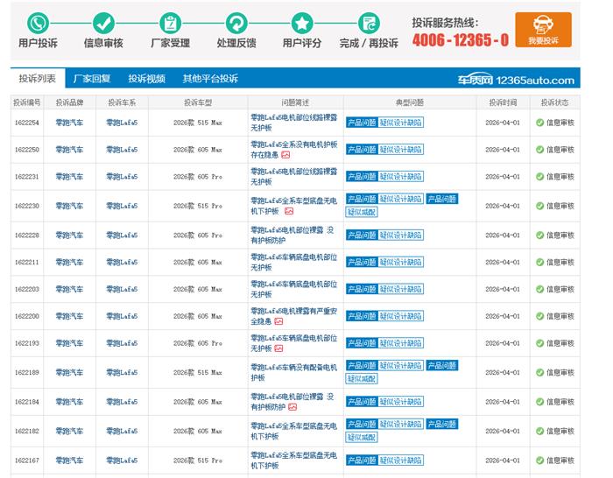The height and width of the screenshot is (478, 613).
Task: Click image icon in complaint 1622200 description
Action: click(278, 321)
